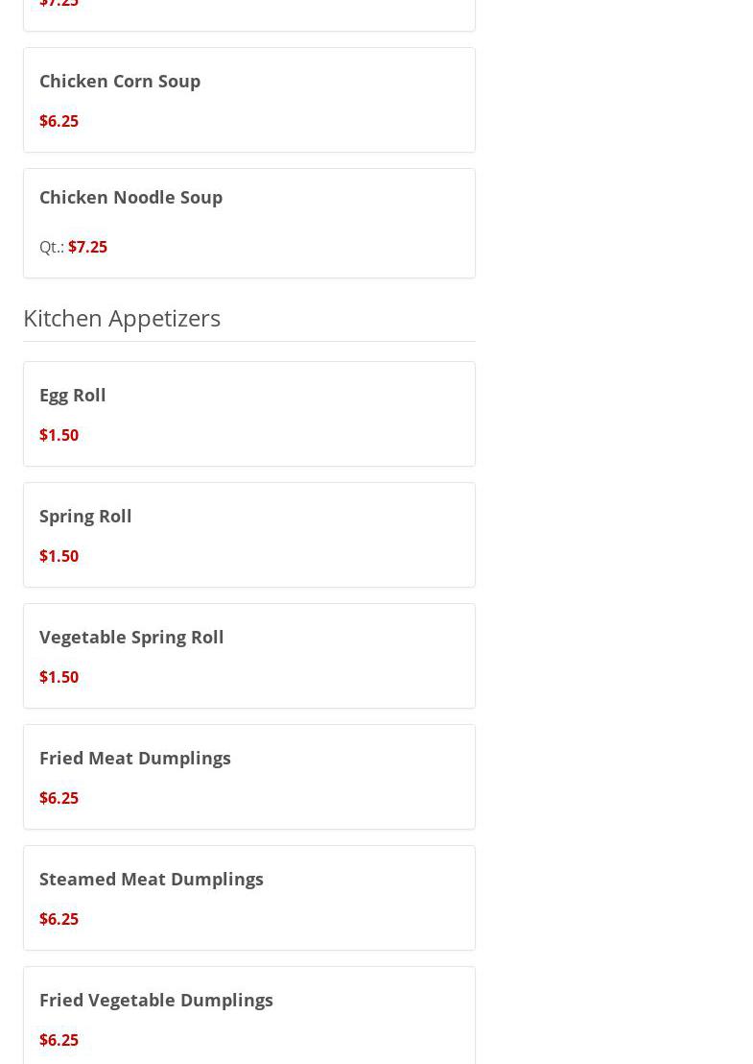This screenshot has width=753, height=1064.
Task: Open the Vegetable Spring Roll item
Action: click(x=131, y=637)
